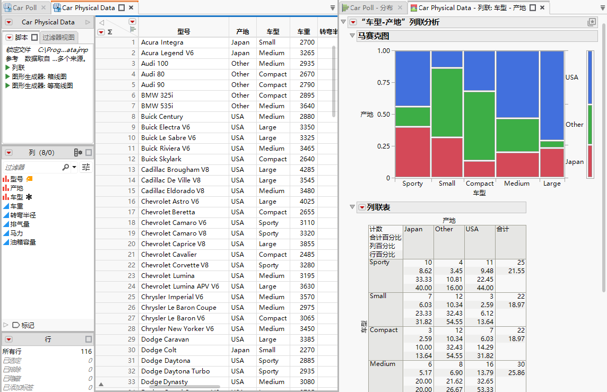The image size is (607, 392).
Task: Open the Car Physical Data red triangle menu
Action: coord(8,22)
